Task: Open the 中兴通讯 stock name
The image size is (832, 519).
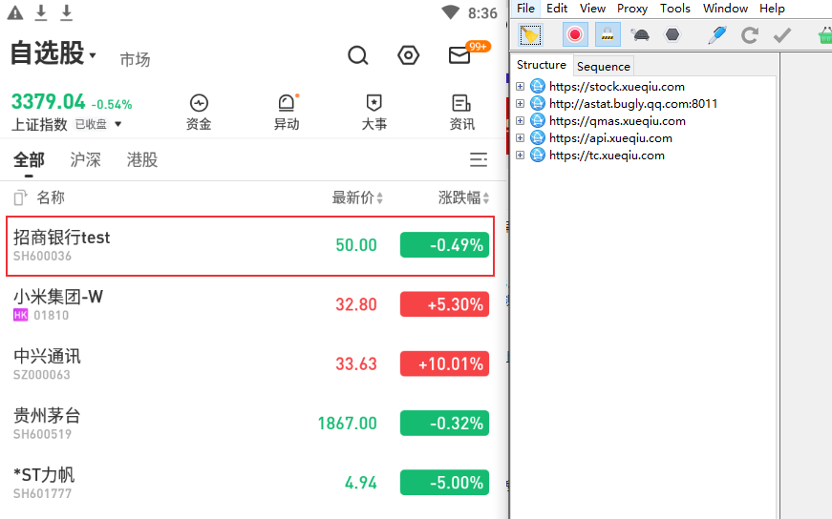Action: pos(47,356)
